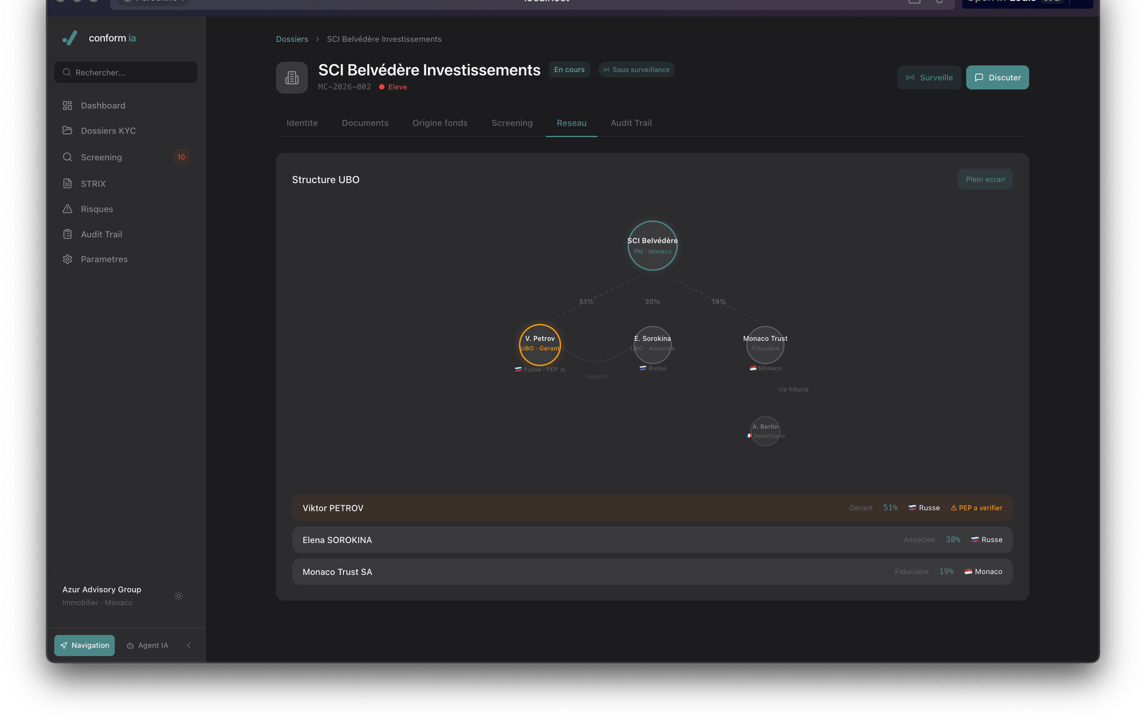Click the STRIX document icon
Image resolution: width=1146 pixels, height=724 pixels.
pos(68,183)
